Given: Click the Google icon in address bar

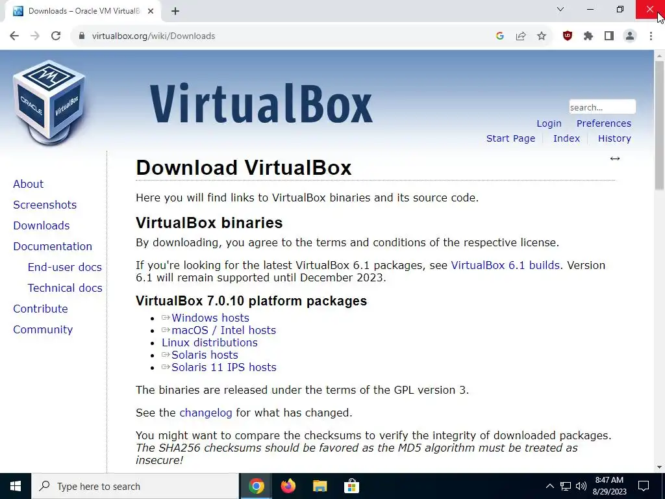Looking at the screenshot, I should coord(499,36).
